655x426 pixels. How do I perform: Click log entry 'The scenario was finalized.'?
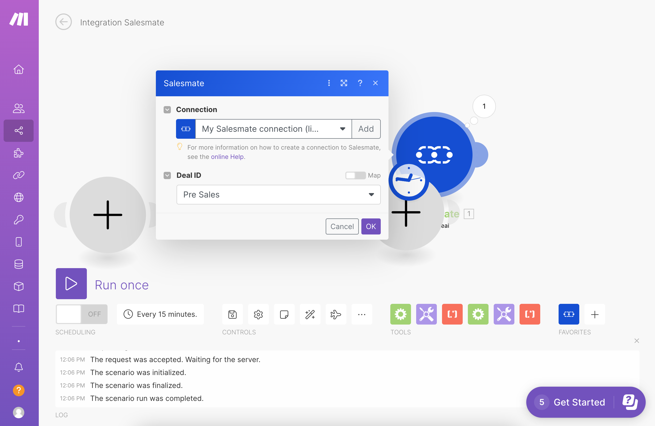[x=136, y=385]
